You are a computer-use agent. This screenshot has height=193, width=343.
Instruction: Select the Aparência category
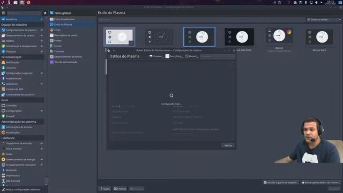pyautogui.click(x=22, y=19)
